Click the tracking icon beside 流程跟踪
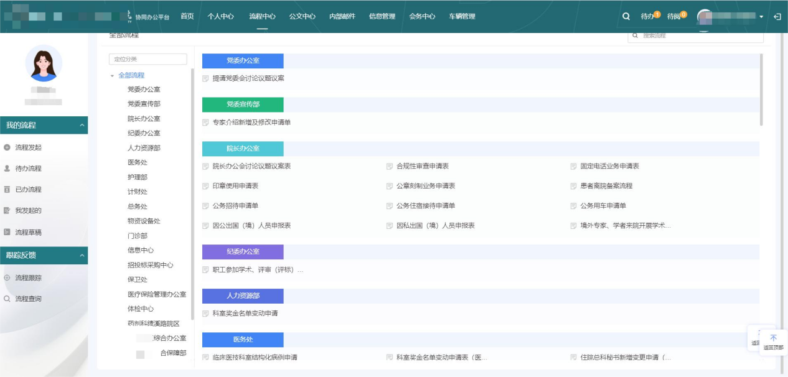 7,278
